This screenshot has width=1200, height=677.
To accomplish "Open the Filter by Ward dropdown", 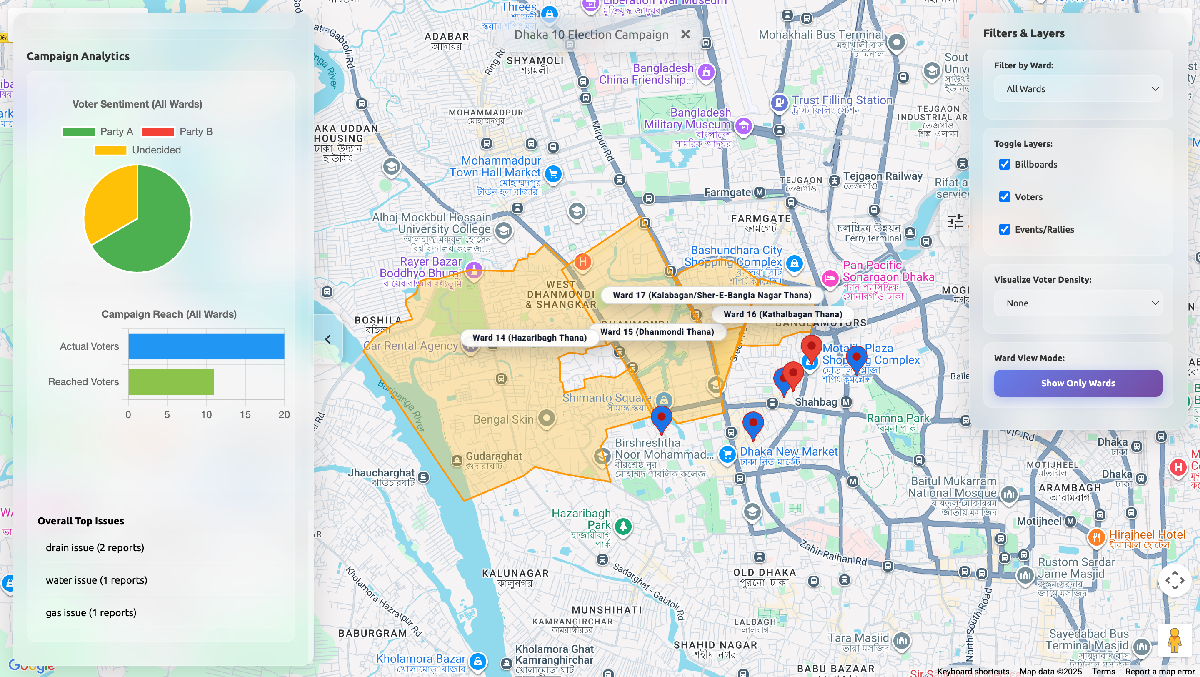I will pyautogui.click(x=1077, y=88).
